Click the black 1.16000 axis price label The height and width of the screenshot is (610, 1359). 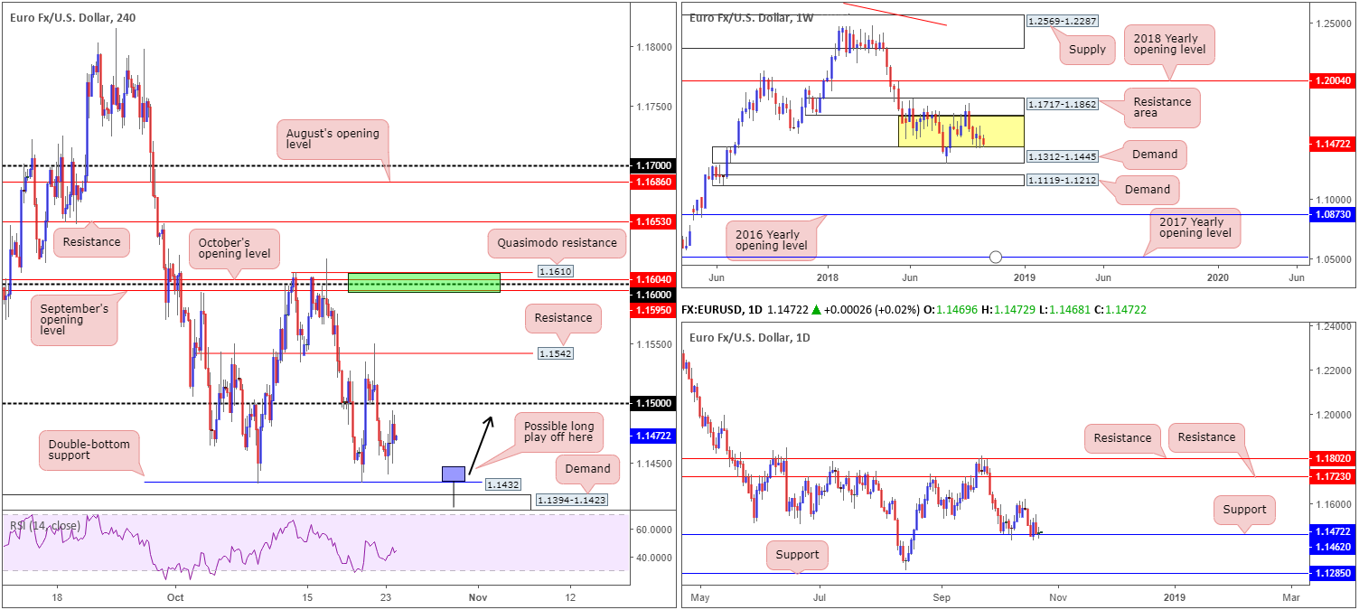pos(653,295)
